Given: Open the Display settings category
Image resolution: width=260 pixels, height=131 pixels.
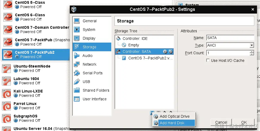Looking at the screenshot, I should tap(92, 38).
